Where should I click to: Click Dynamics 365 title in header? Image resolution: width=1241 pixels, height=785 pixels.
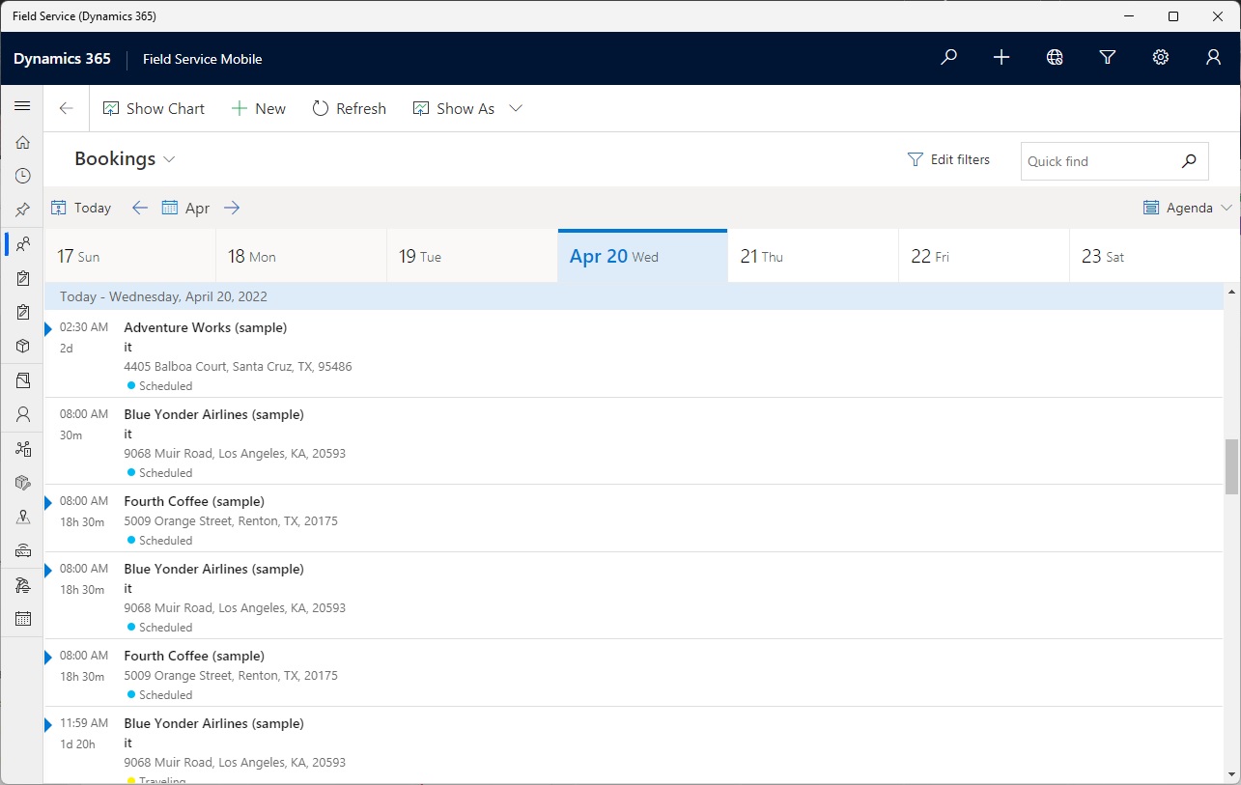(62, 58)
